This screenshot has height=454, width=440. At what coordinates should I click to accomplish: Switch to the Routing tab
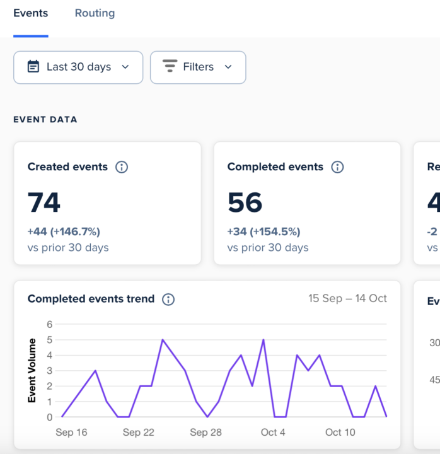95,13
